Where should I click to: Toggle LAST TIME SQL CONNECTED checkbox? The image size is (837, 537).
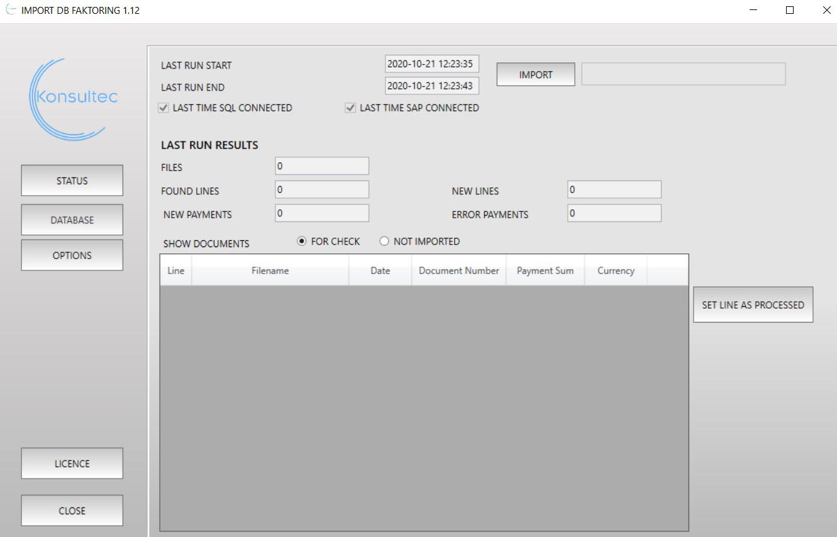(164, 108)
